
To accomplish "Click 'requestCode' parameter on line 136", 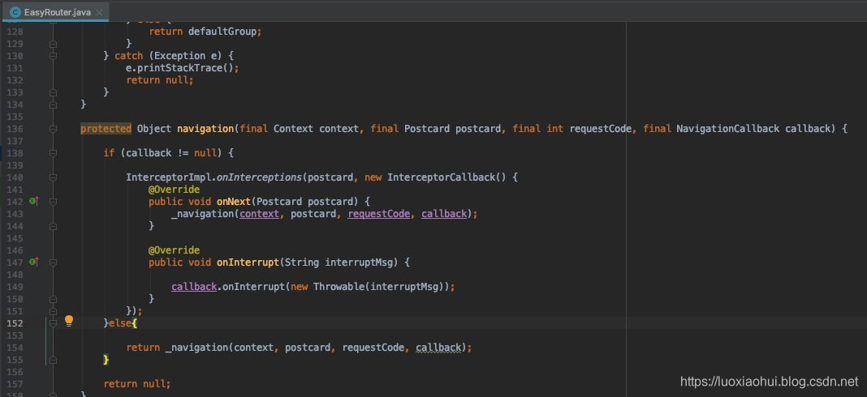I will pyautogui.click(x=600, y=129).
